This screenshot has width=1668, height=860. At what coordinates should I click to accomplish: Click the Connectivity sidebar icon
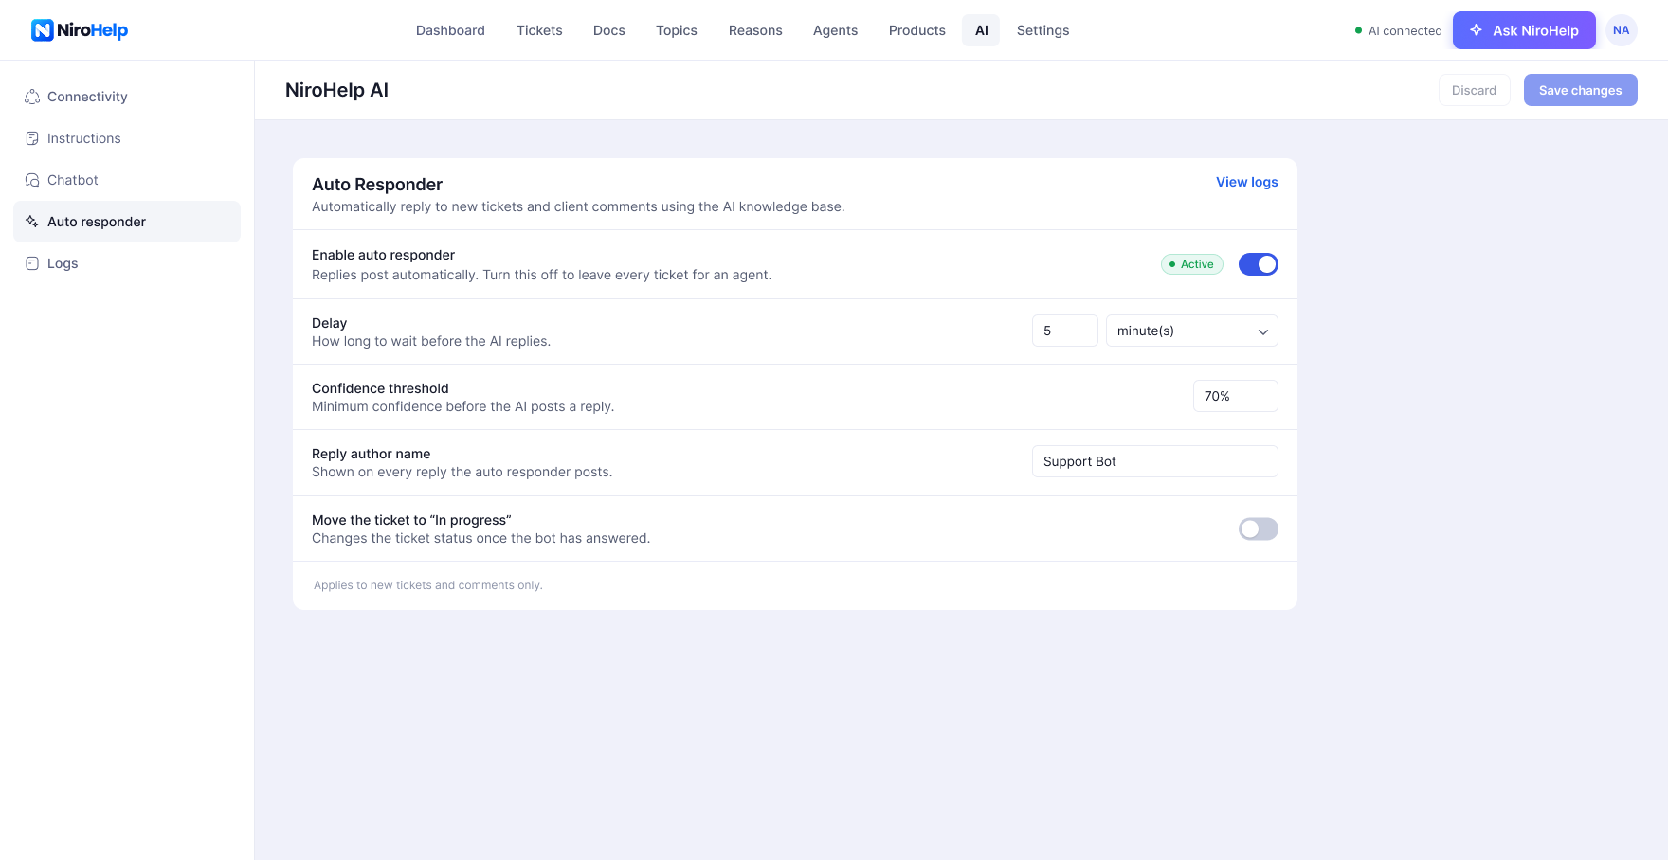click(32, 97)
